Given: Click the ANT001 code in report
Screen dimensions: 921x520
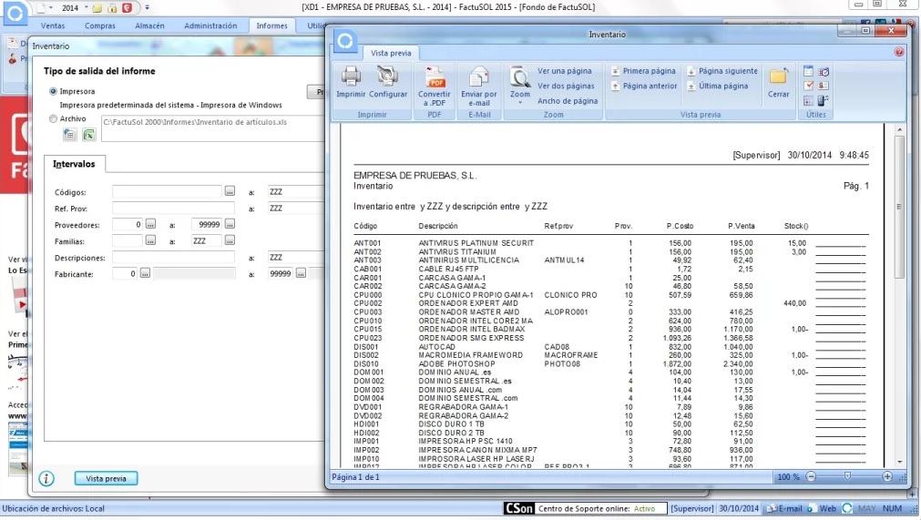Looking at the screenshot, I should [367, 243].
